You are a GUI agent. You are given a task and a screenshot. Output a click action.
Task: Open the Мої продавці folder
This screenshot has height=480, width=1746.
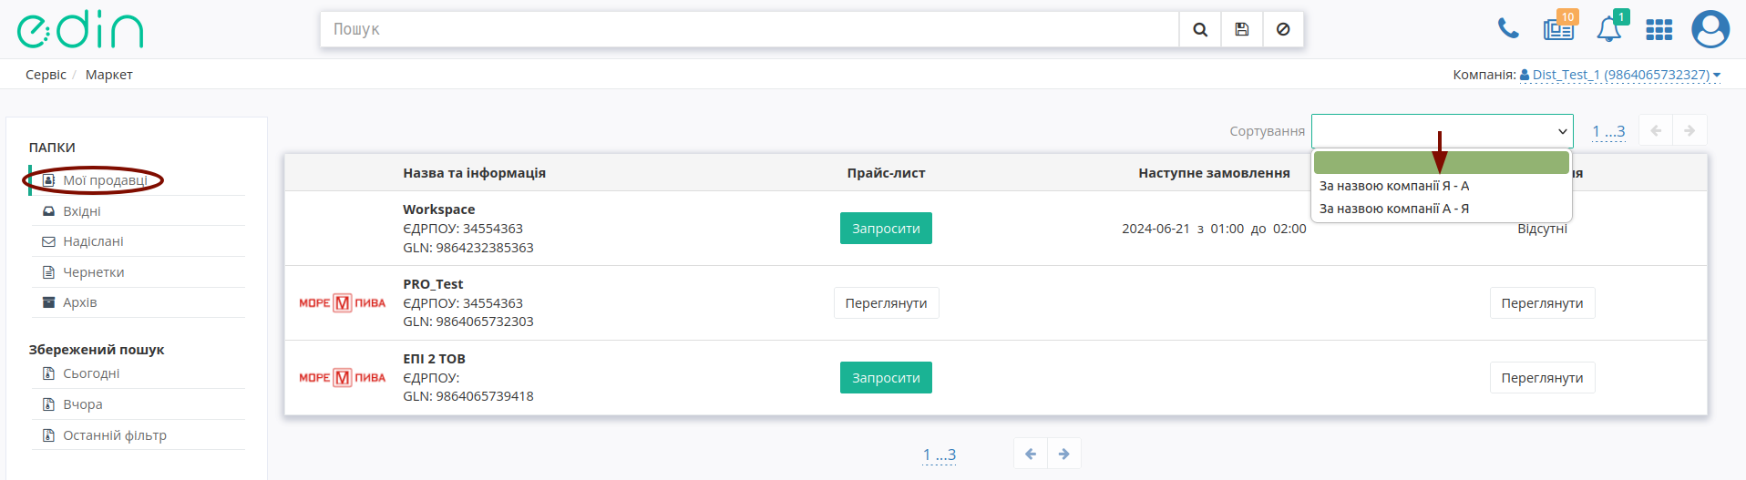105,180
